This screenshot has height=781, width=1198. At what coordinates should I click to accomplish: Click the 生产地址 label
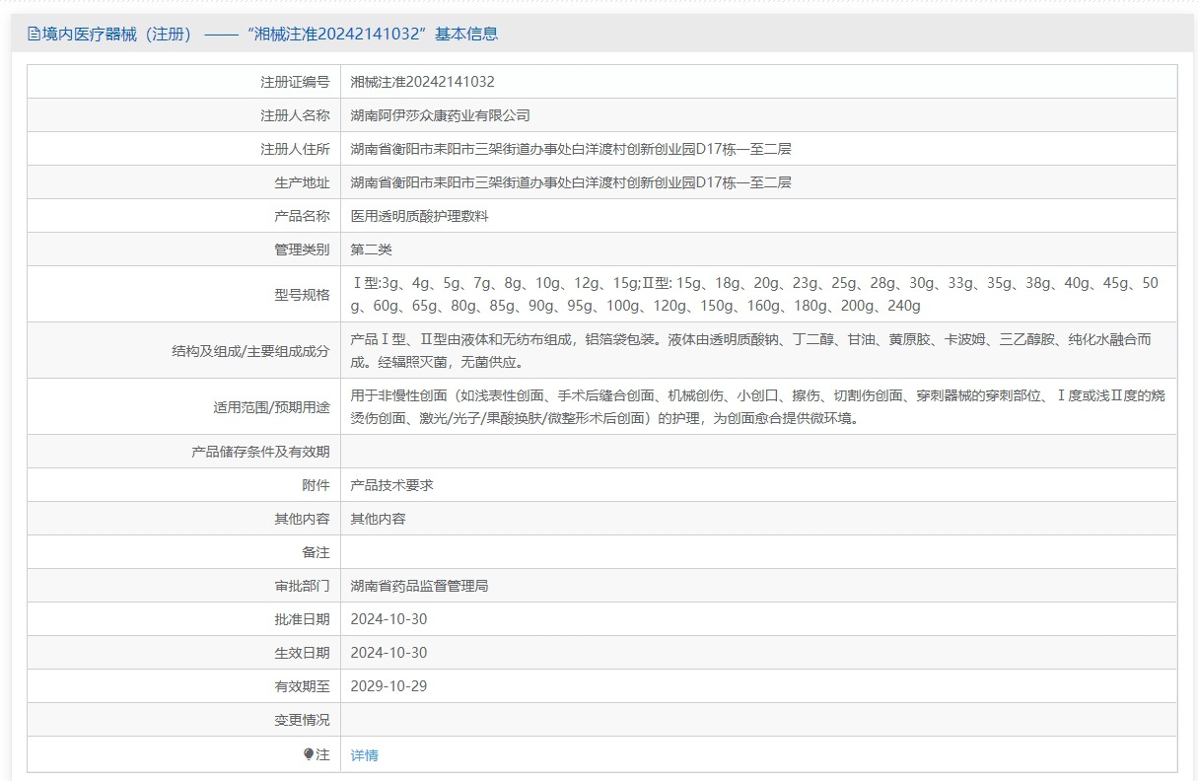[x=302, y=182]
